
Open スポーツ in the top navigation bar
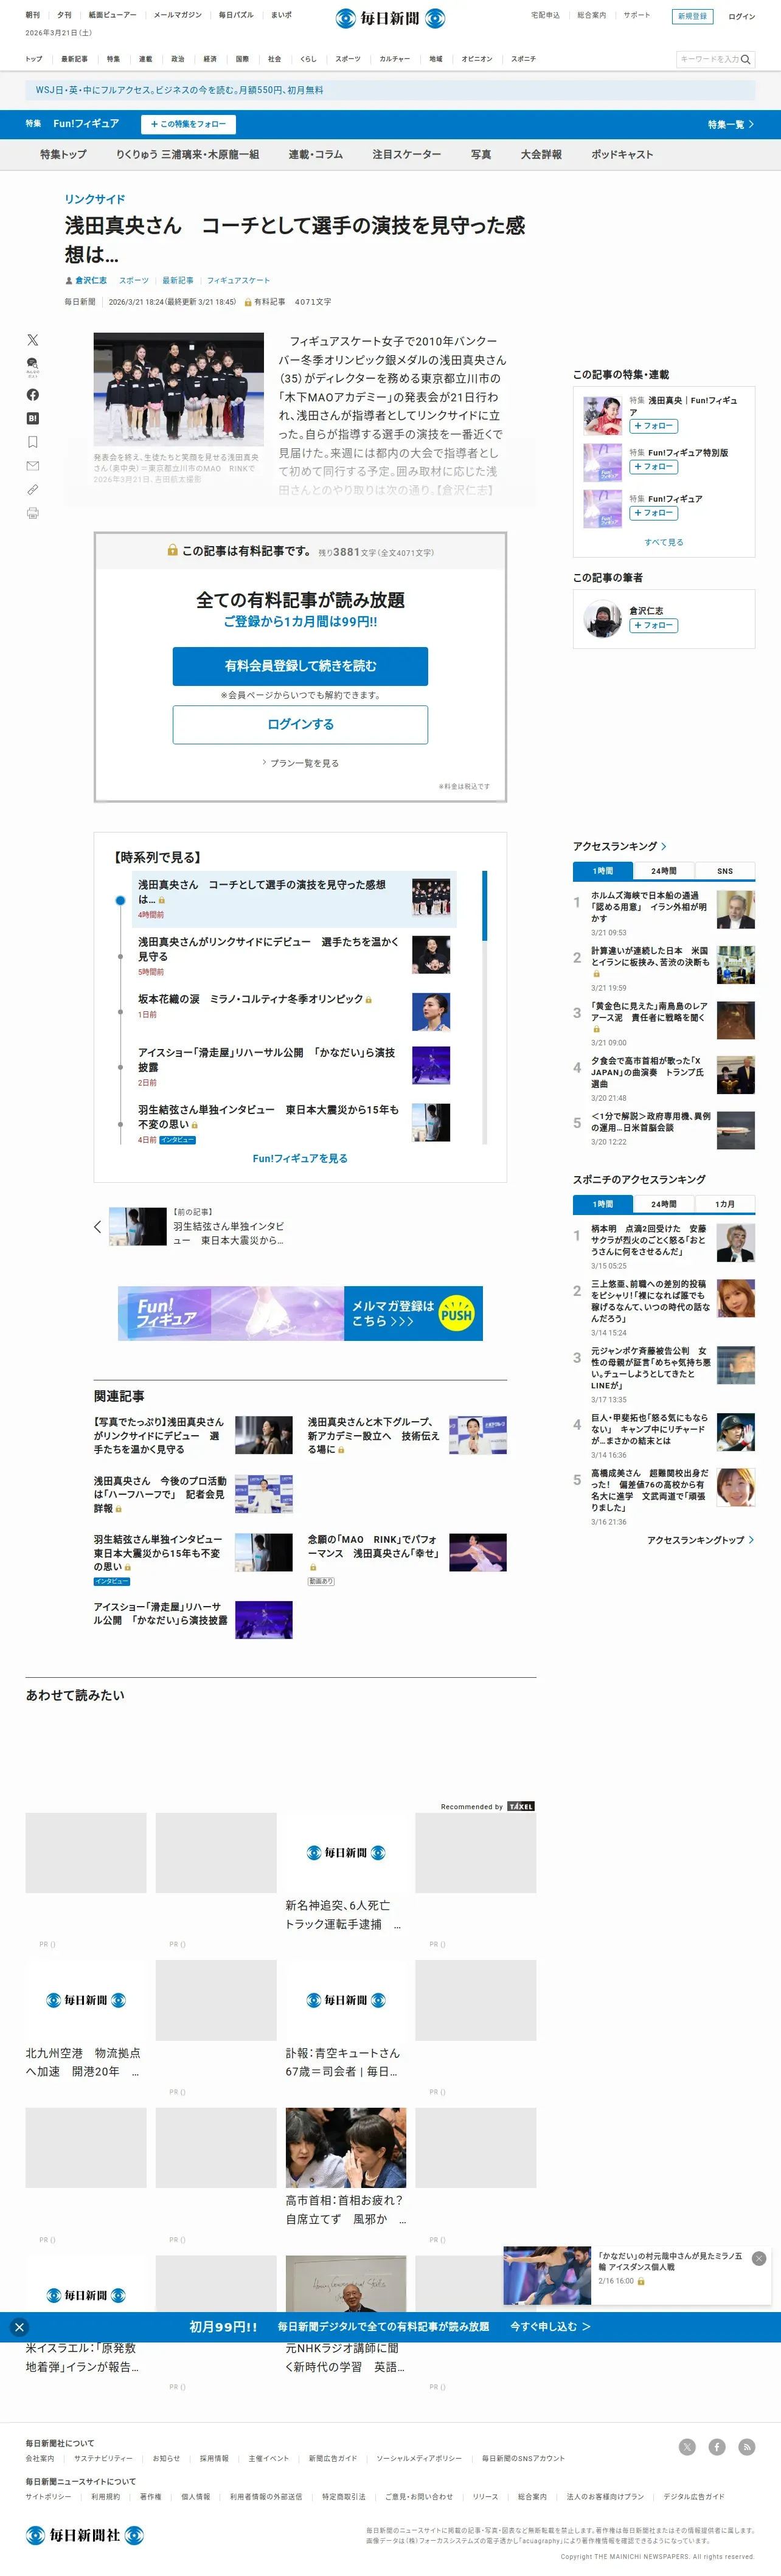click(348, 59)
